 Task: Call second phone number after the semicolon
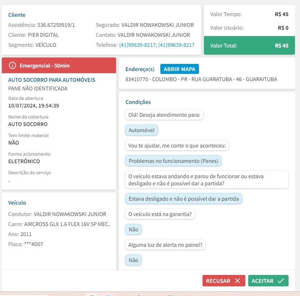pyautogui.click(x=176, y=45)
